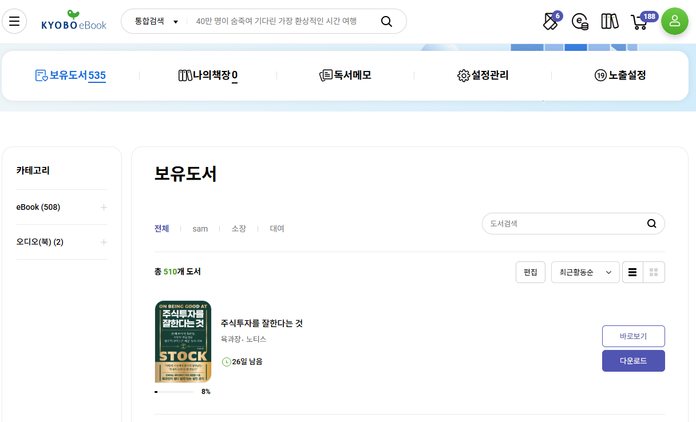Go to KYOBO eBook home logo
The image size is (696, 422).
coord(74,20)
